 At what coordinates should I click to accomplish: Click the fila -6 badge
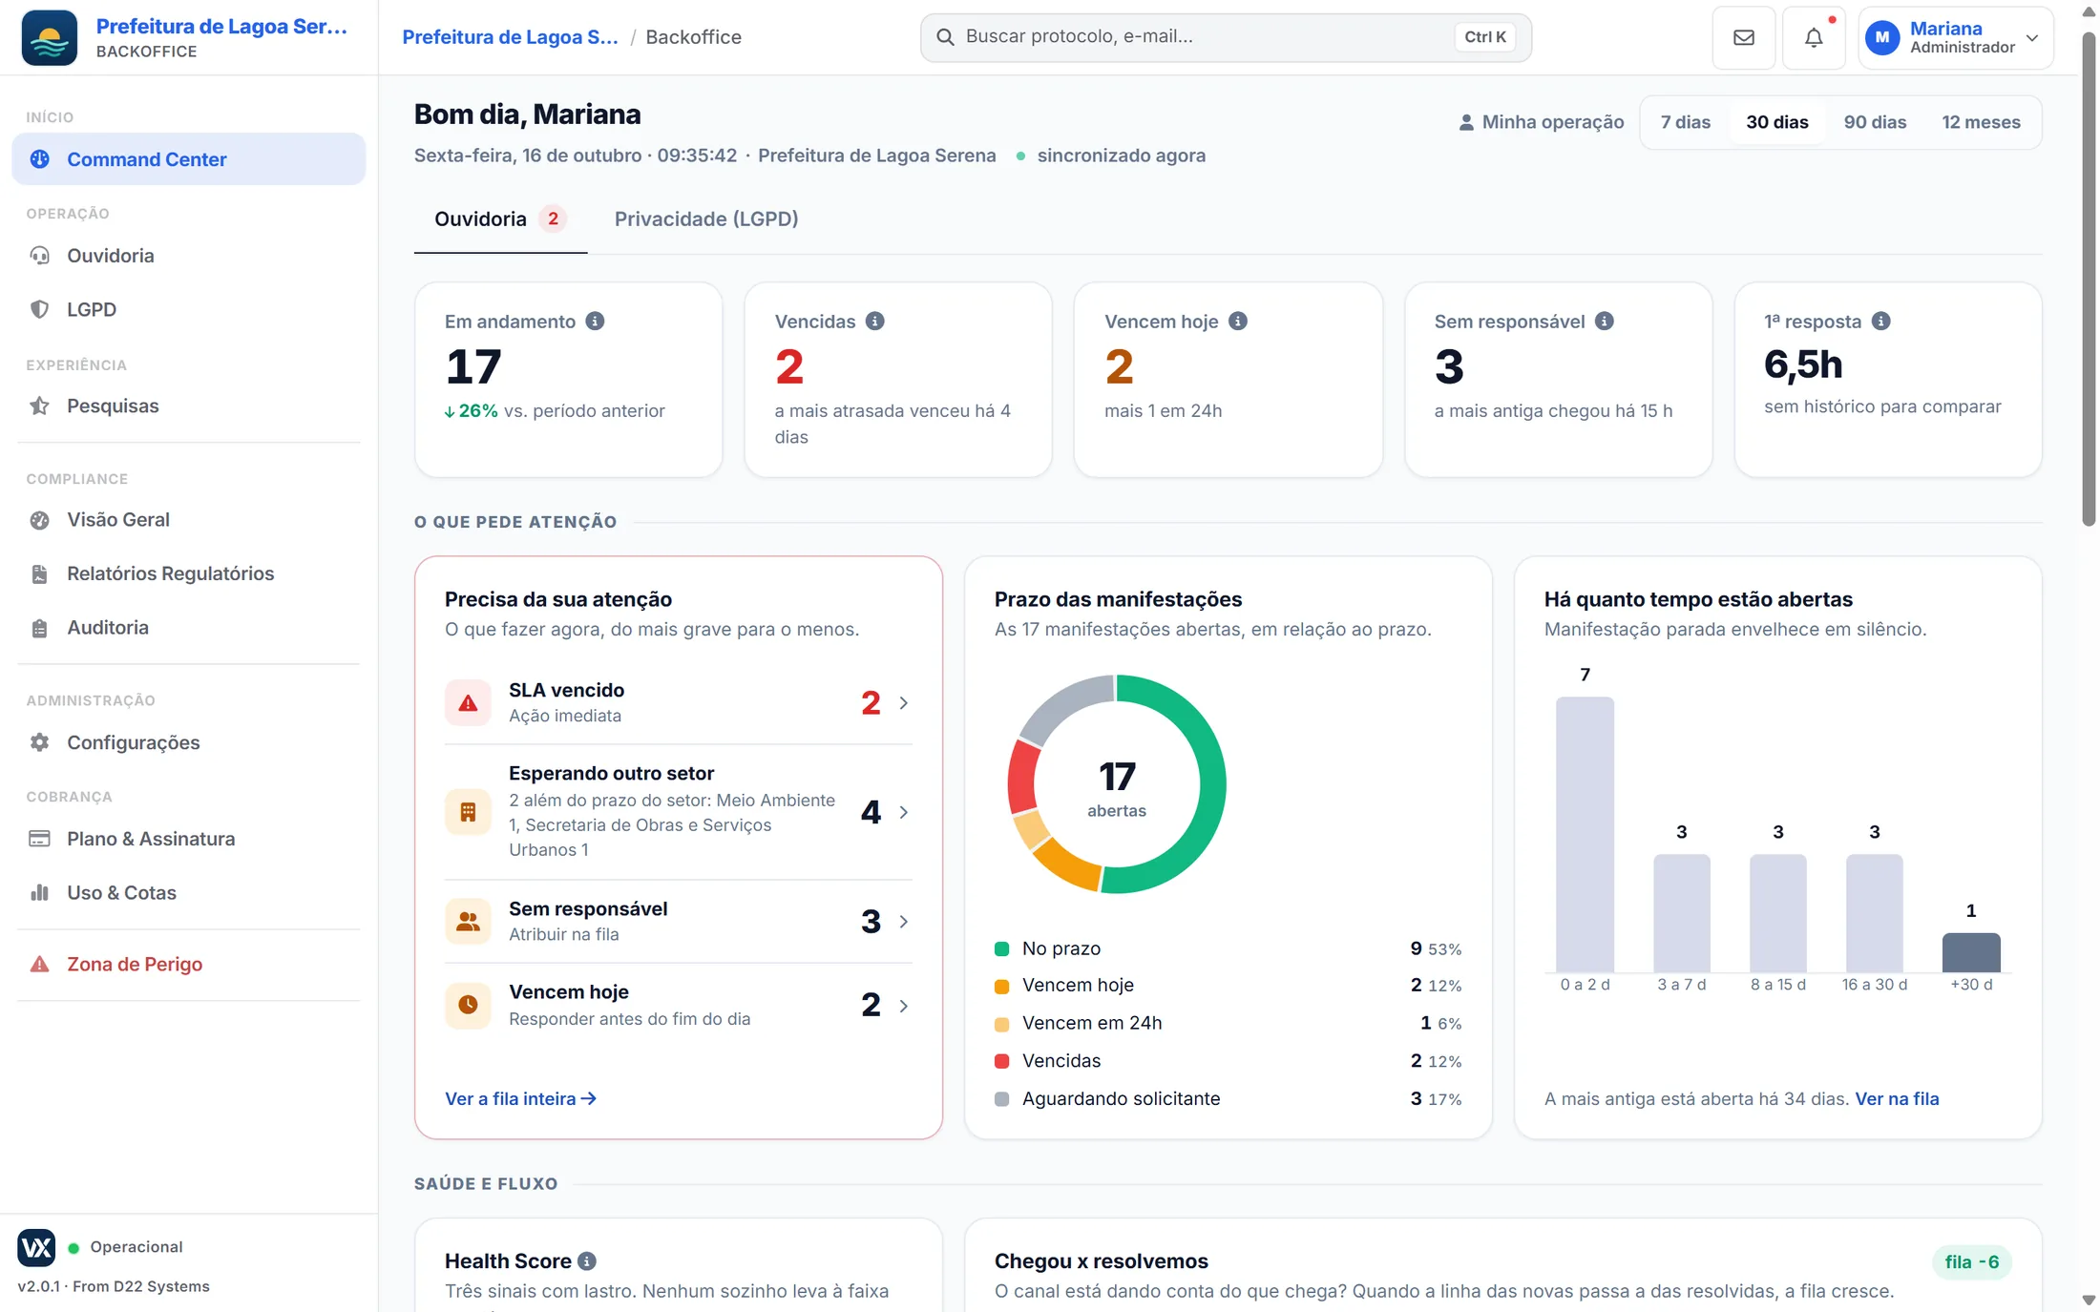pyautogui.click(x=1971, y=1262)
